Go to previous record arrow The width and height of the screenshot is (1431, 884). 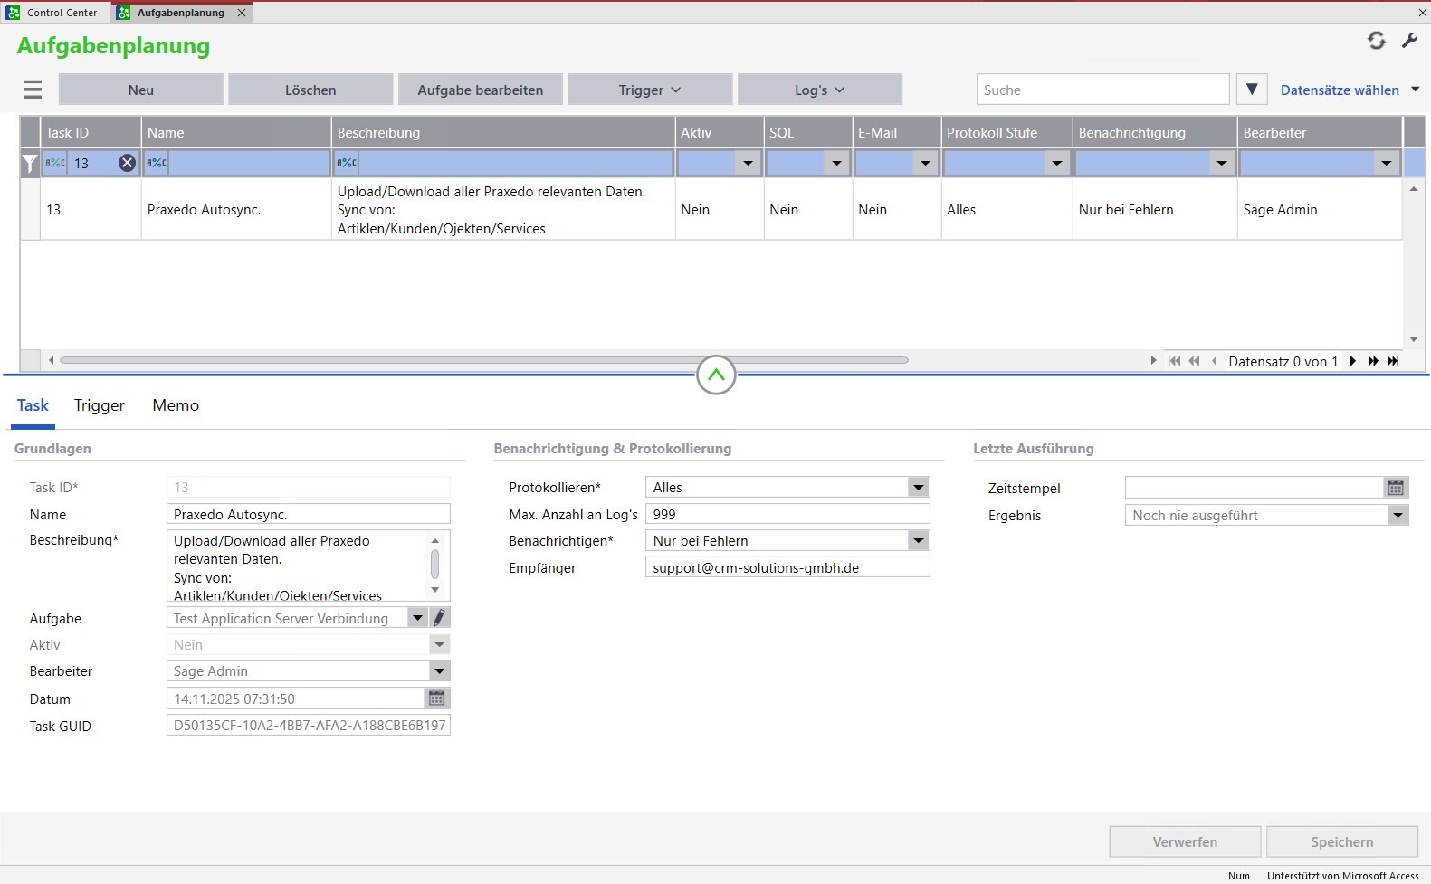[x=1214, y=361]
